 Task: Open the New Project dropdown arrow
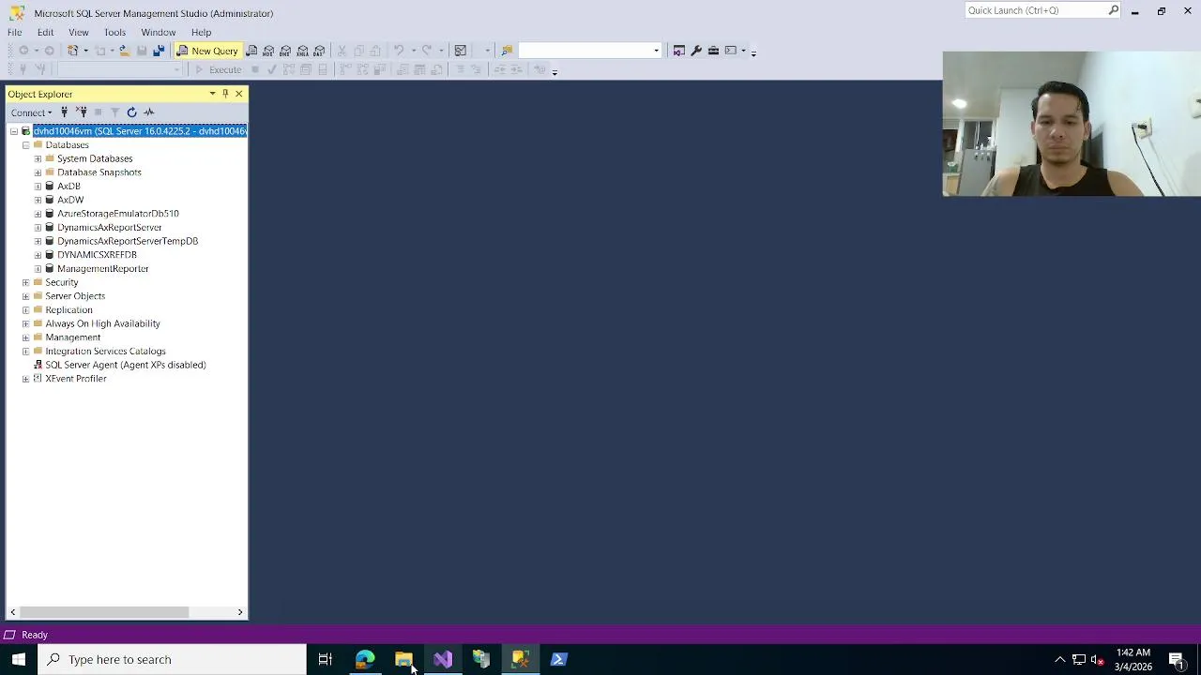tap(84, 51)
